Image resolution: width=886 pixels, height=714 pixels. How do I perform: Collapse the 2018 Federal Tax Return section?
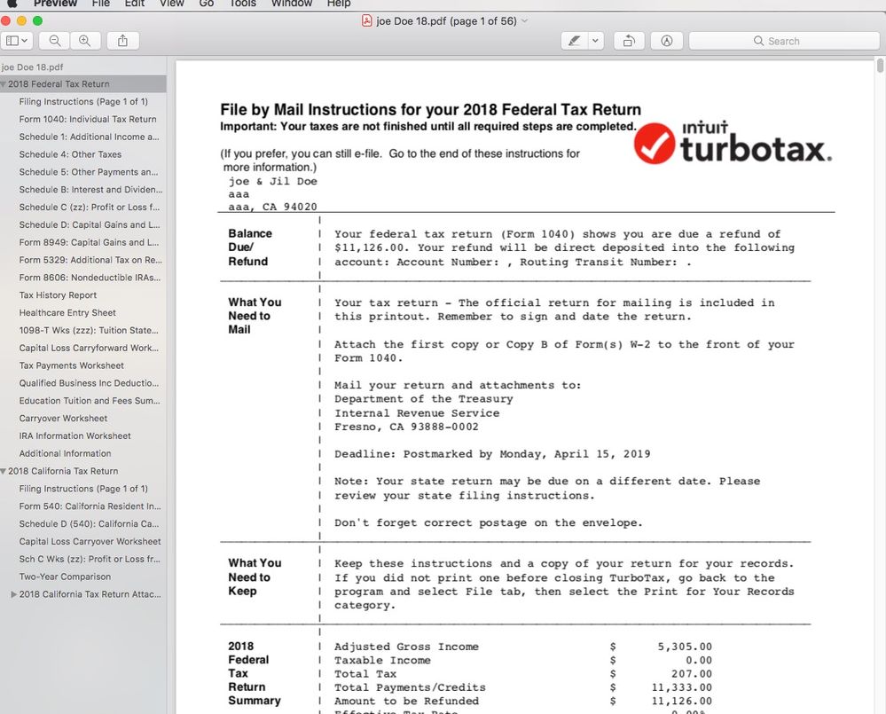coord(4,84)
